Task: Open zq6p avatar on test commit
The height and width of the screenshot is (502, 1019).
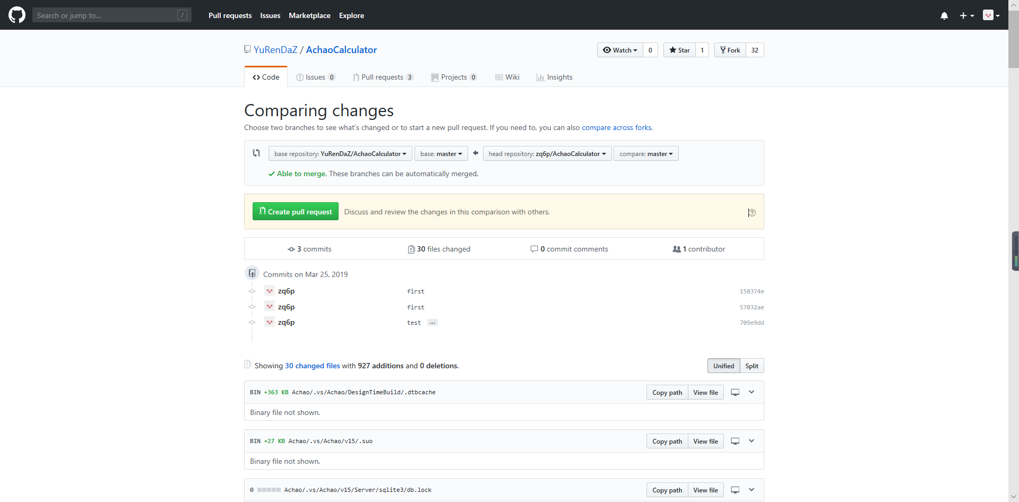Action: tap(270, 322)
